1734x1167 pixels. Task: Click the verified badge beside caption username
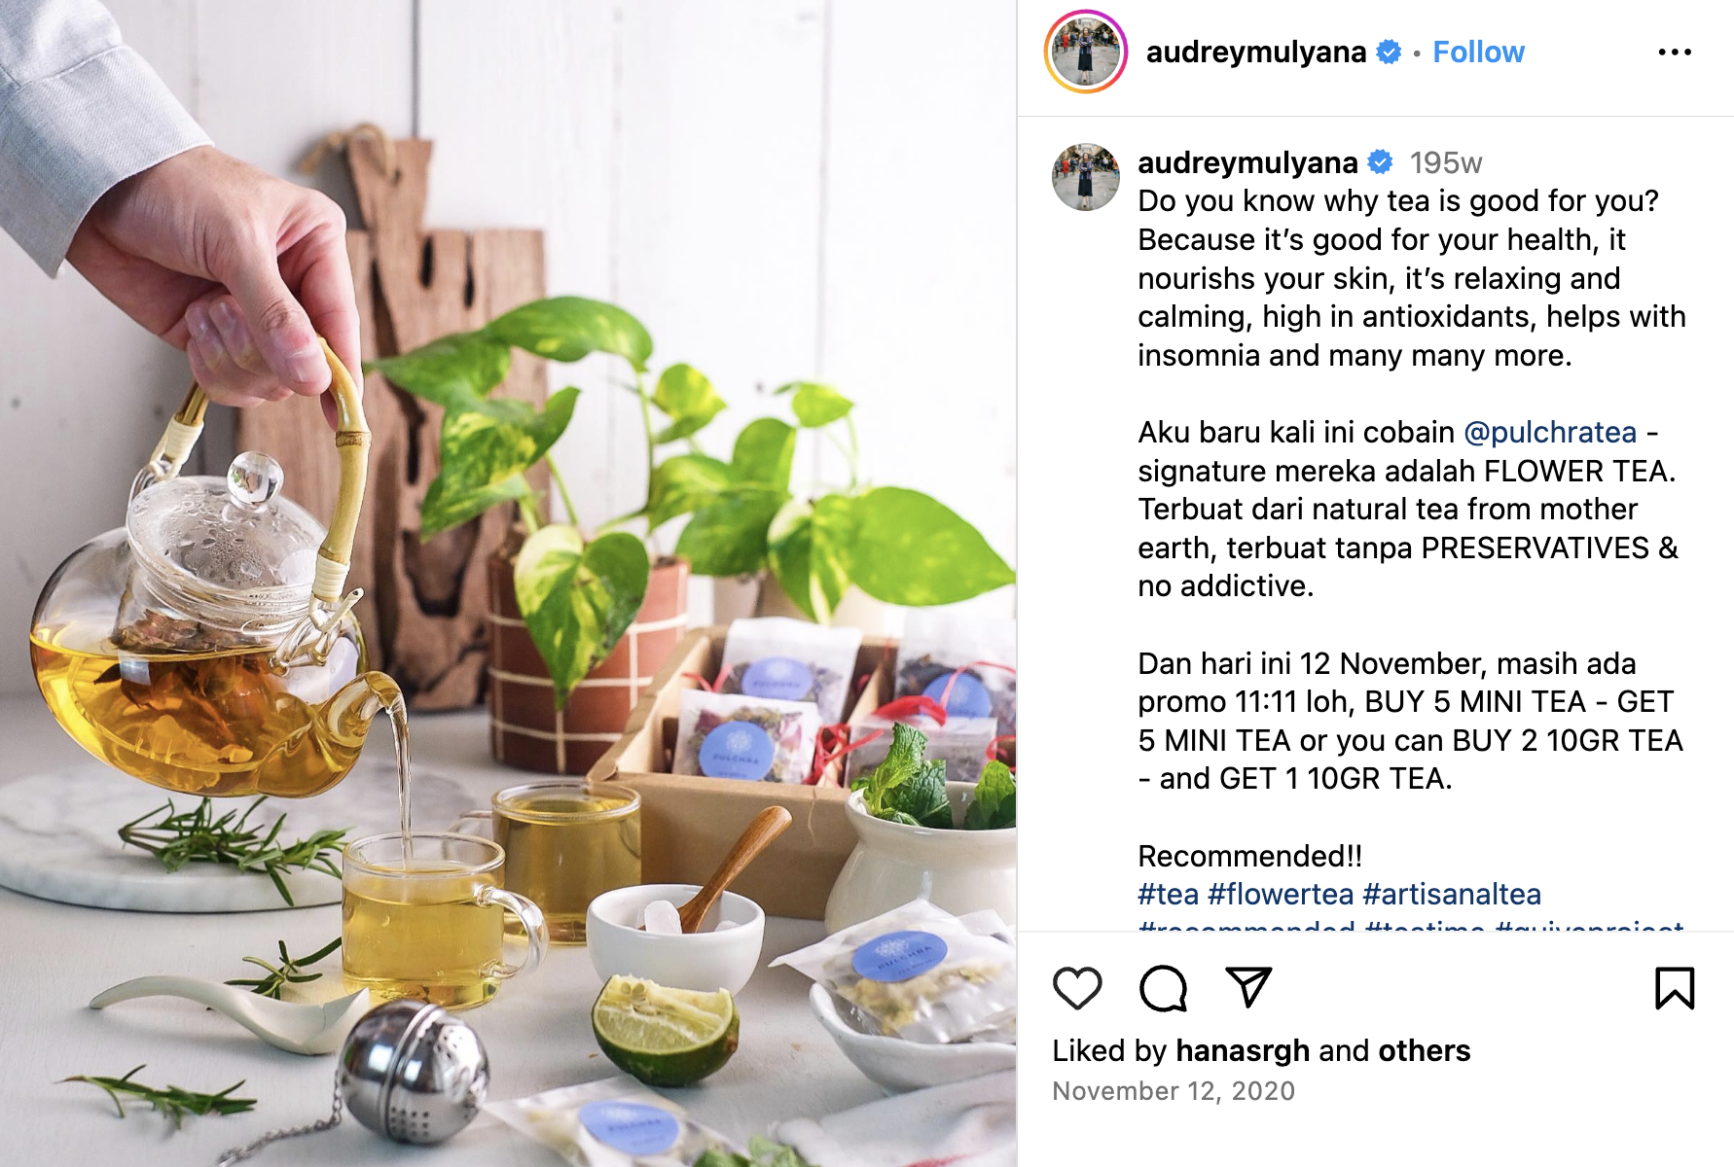tap(1380, 162)
